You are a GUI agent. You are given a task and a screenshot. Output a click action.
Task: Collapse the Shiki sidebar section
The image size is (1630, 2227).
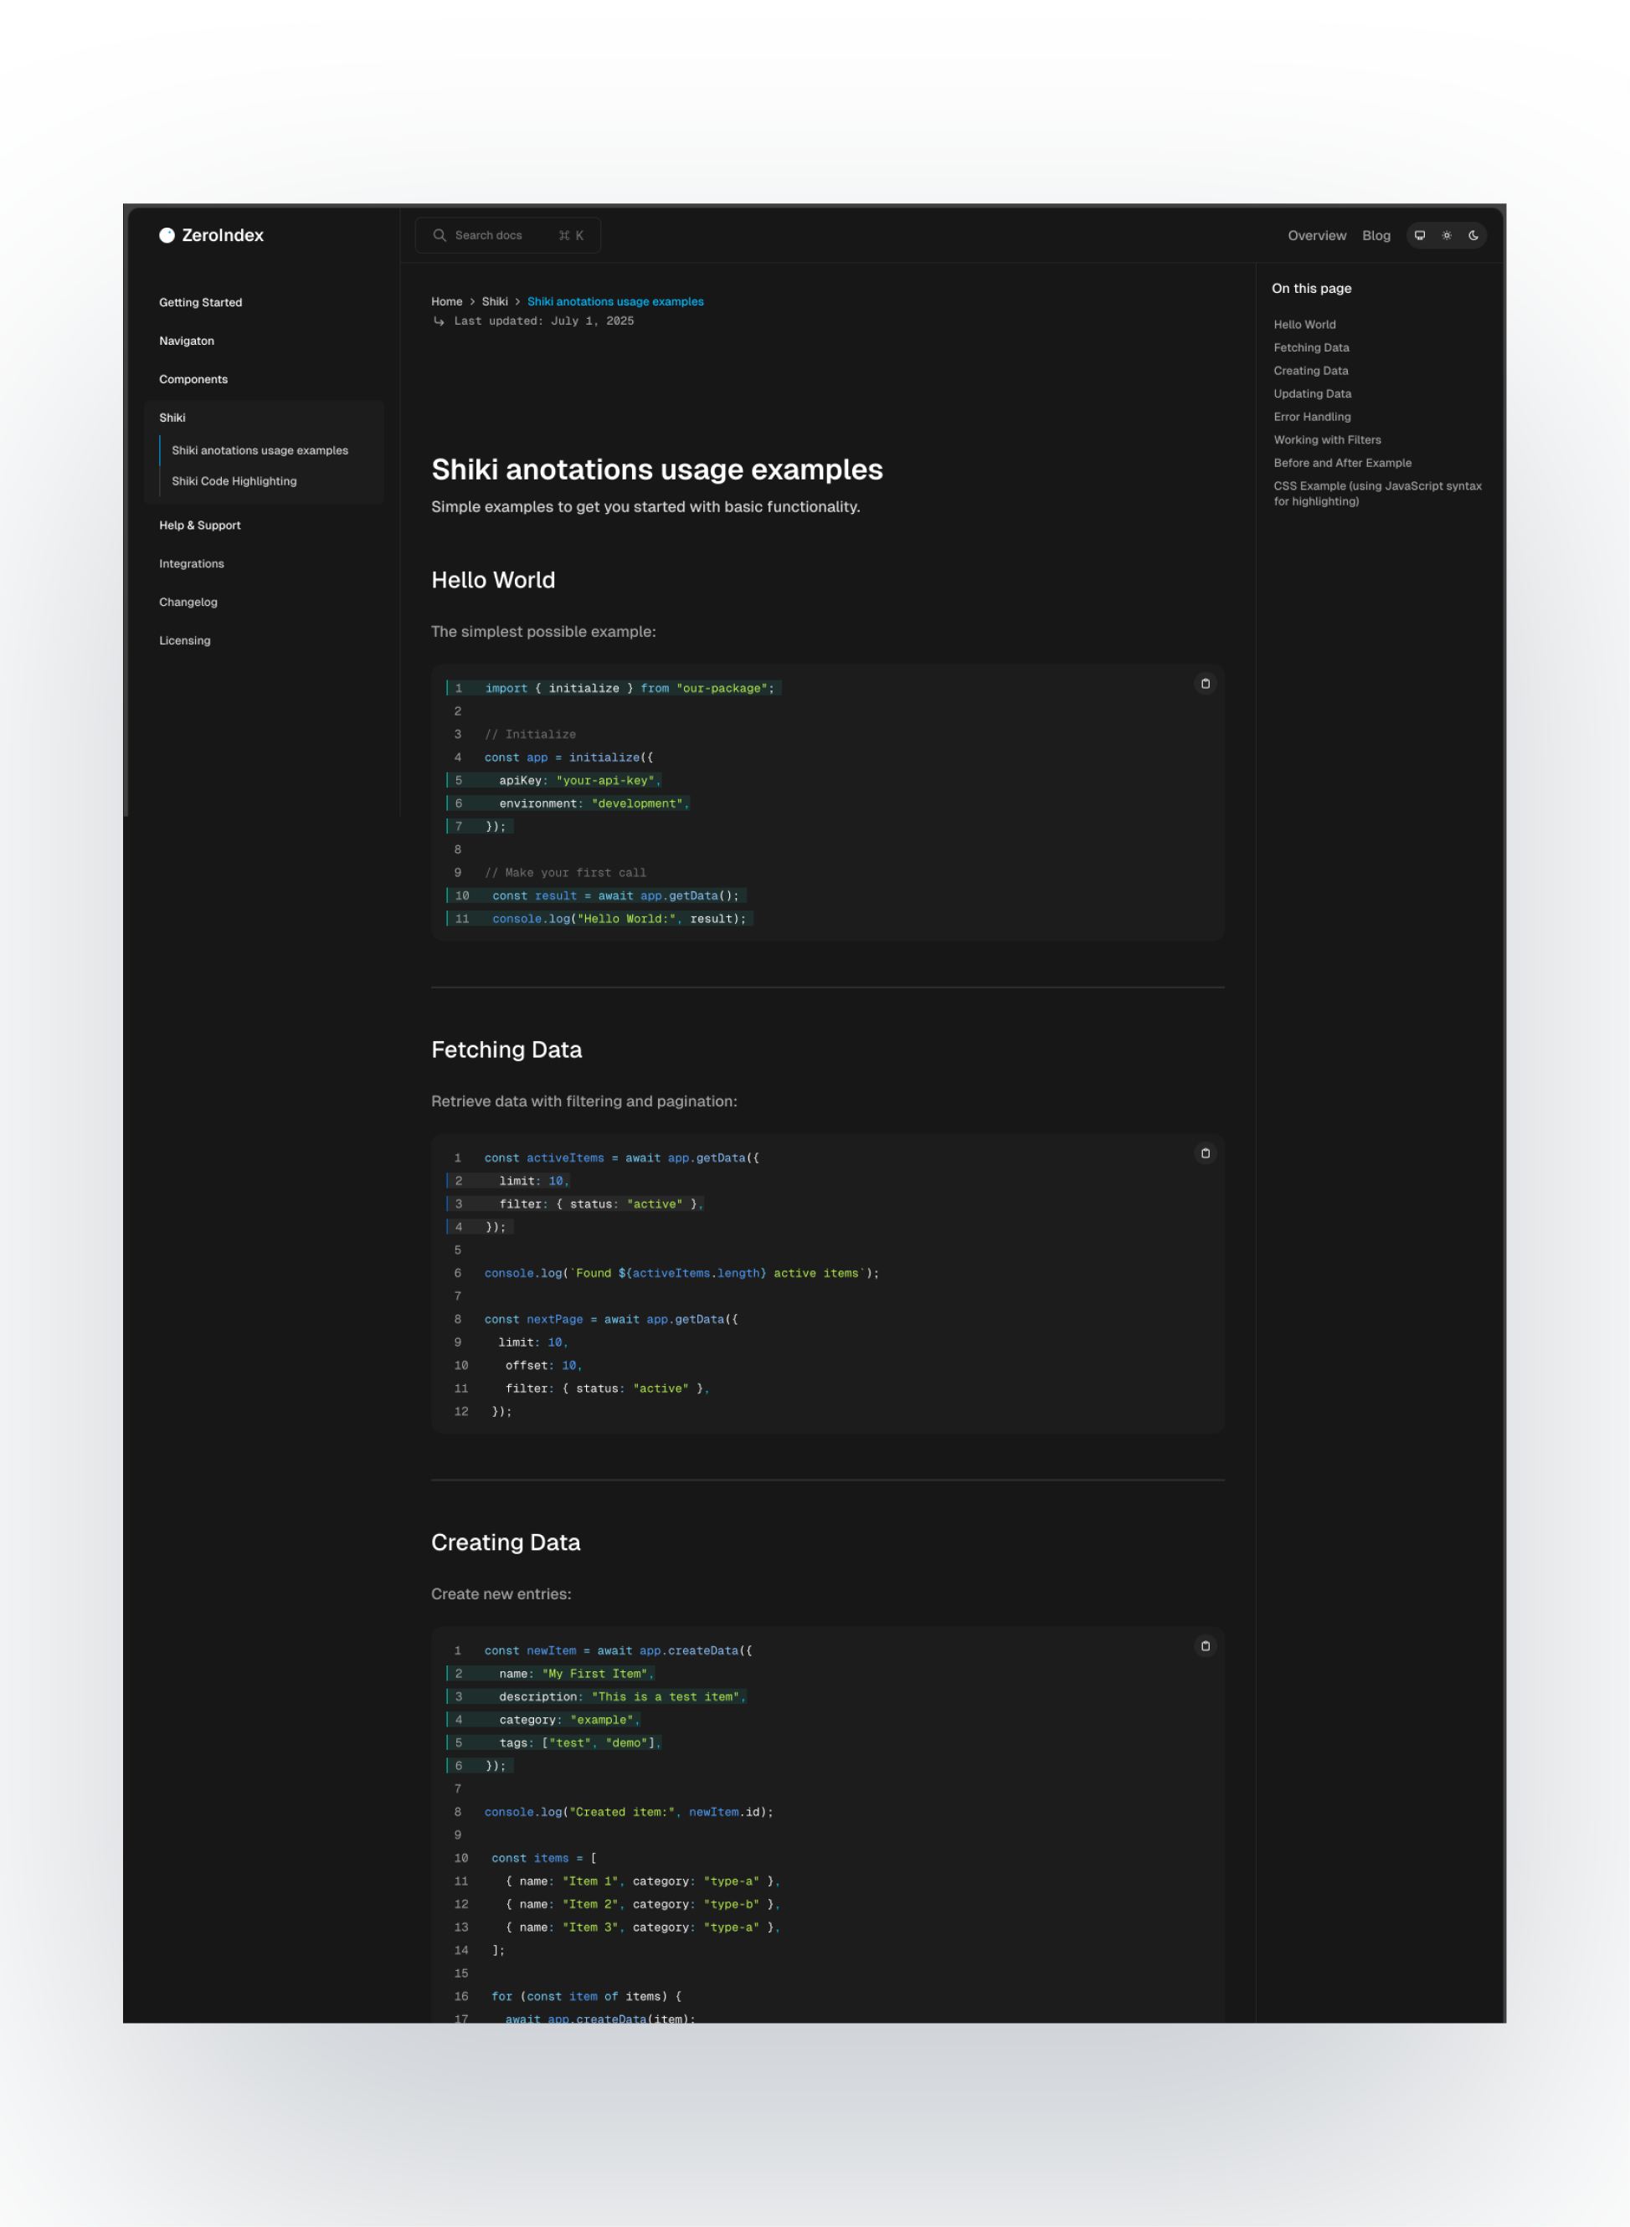(172, 417)
